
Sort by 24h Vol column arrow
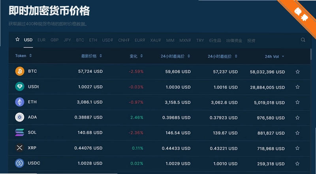pyautogui.click(x=283, y=57)
